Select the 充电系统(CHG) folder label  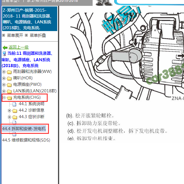click(27, 97)
